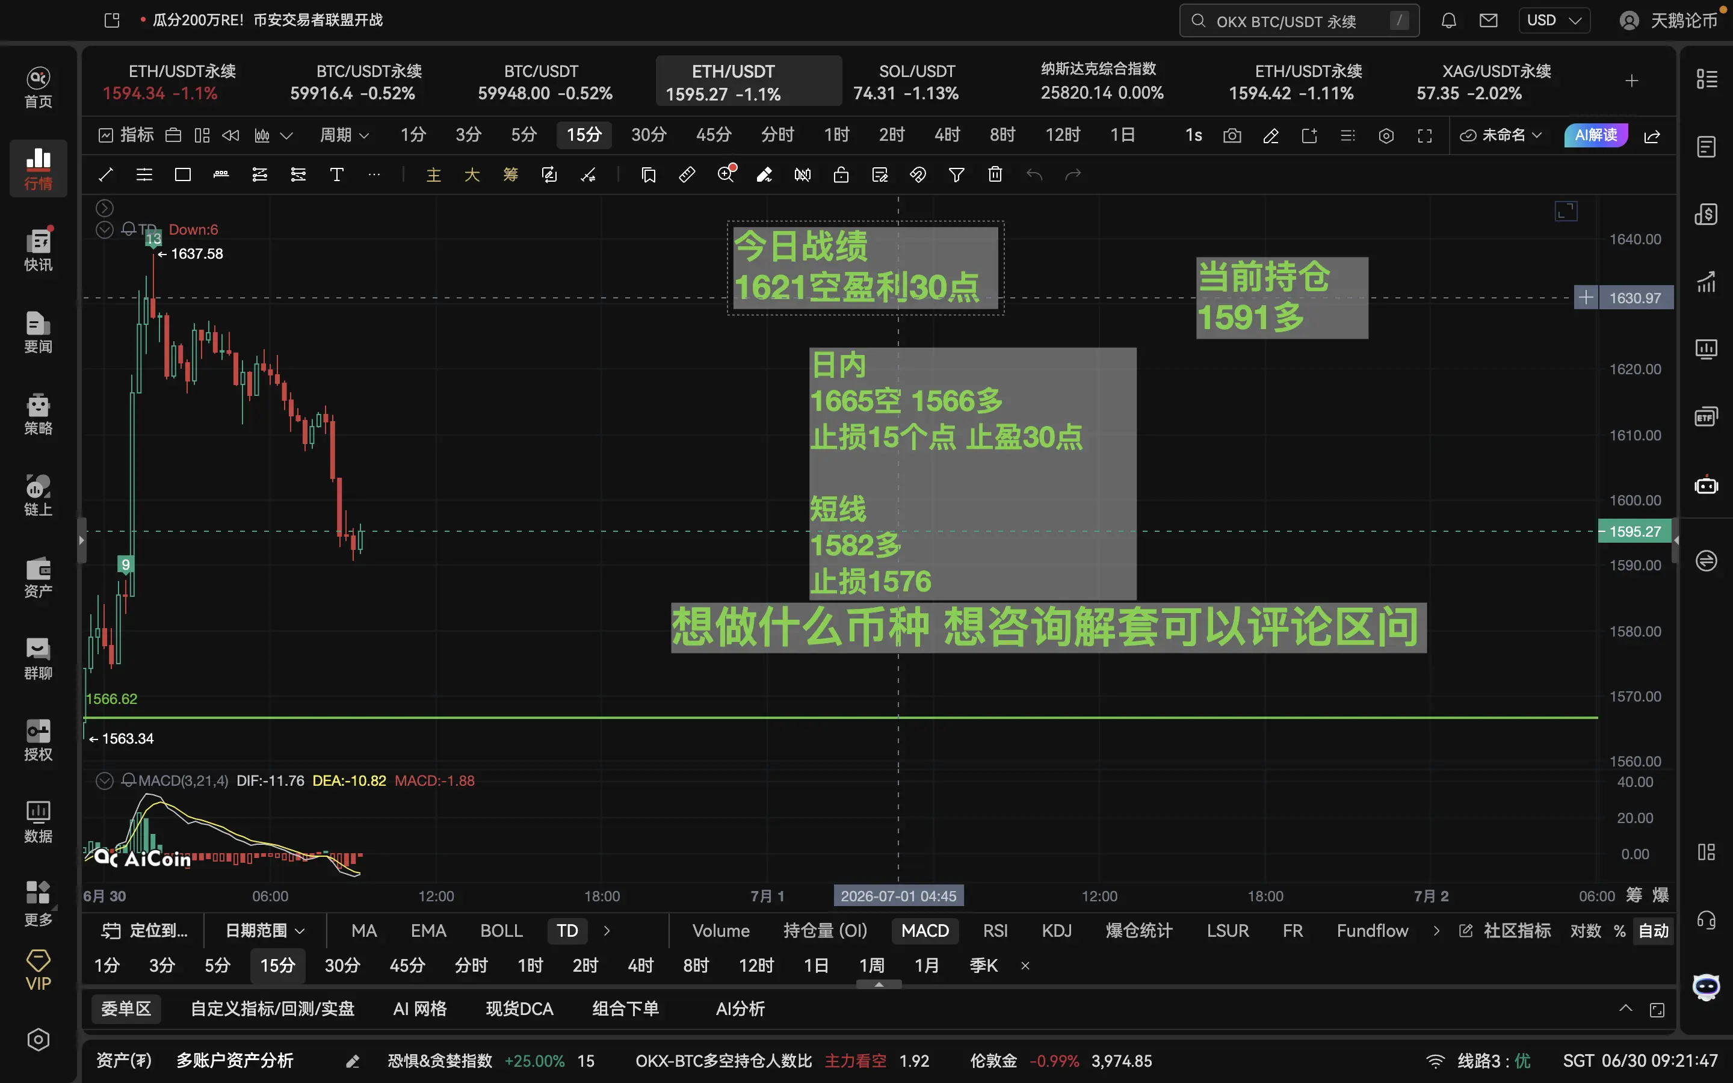Toggle the 自动 auto scale
Viewport: 1733px width, 1083px height.
[1653, 930]
